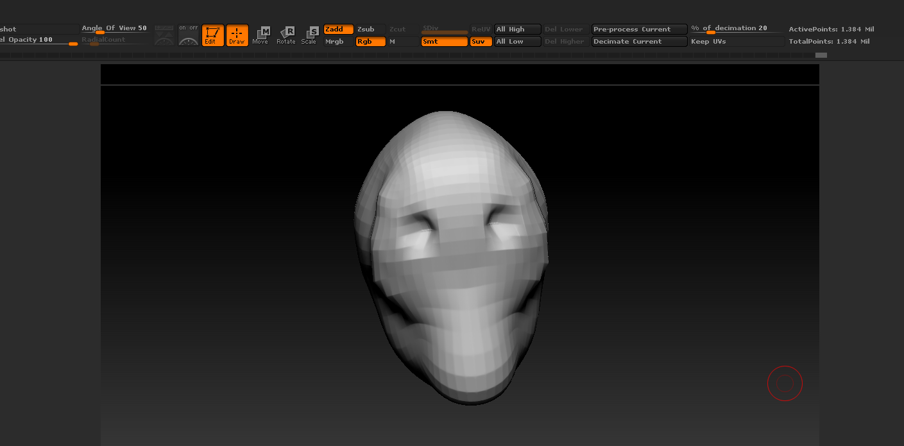904x446 pixels.
Task: Adjust the Opacity 100 slider
Action: (40, 41)
